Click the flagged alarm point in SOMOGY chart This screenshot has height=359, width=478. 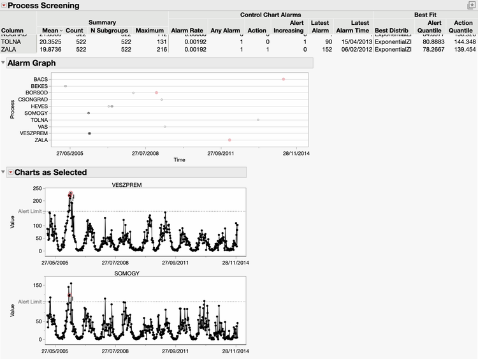click(70, 295)
